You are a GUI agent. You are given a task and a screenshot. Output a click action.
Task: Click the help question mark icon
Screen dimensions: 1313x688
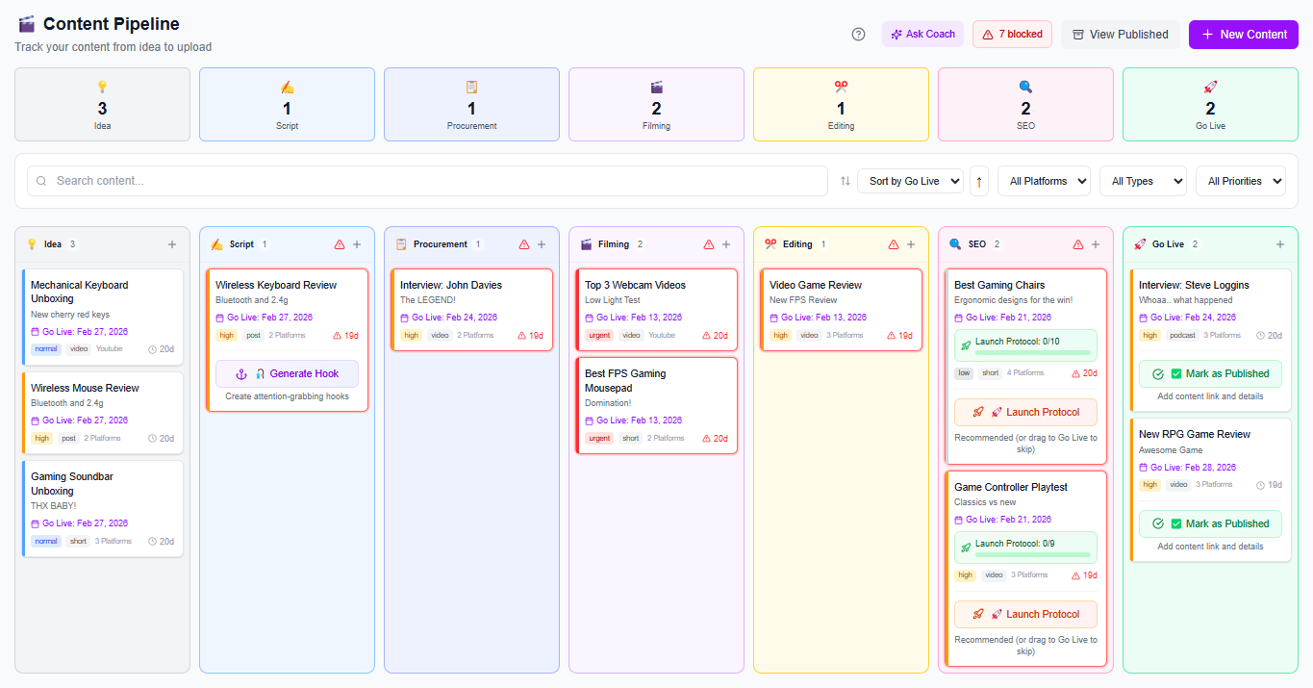pos(858,35)
